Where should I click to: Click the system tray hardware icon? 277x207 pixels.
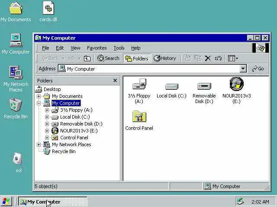241,202
